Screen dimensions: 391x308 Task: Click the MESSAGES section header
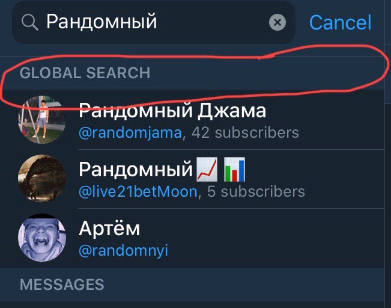click(x=62, y=285)
